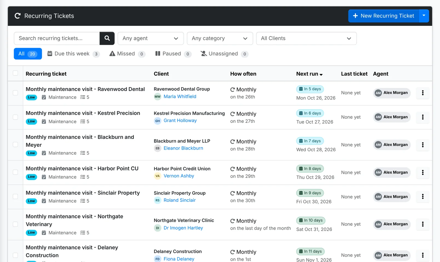The image size is (440, 262).
Task: Check the Sinclair Property ticket checkbox
Action: [x=15, y=197]
